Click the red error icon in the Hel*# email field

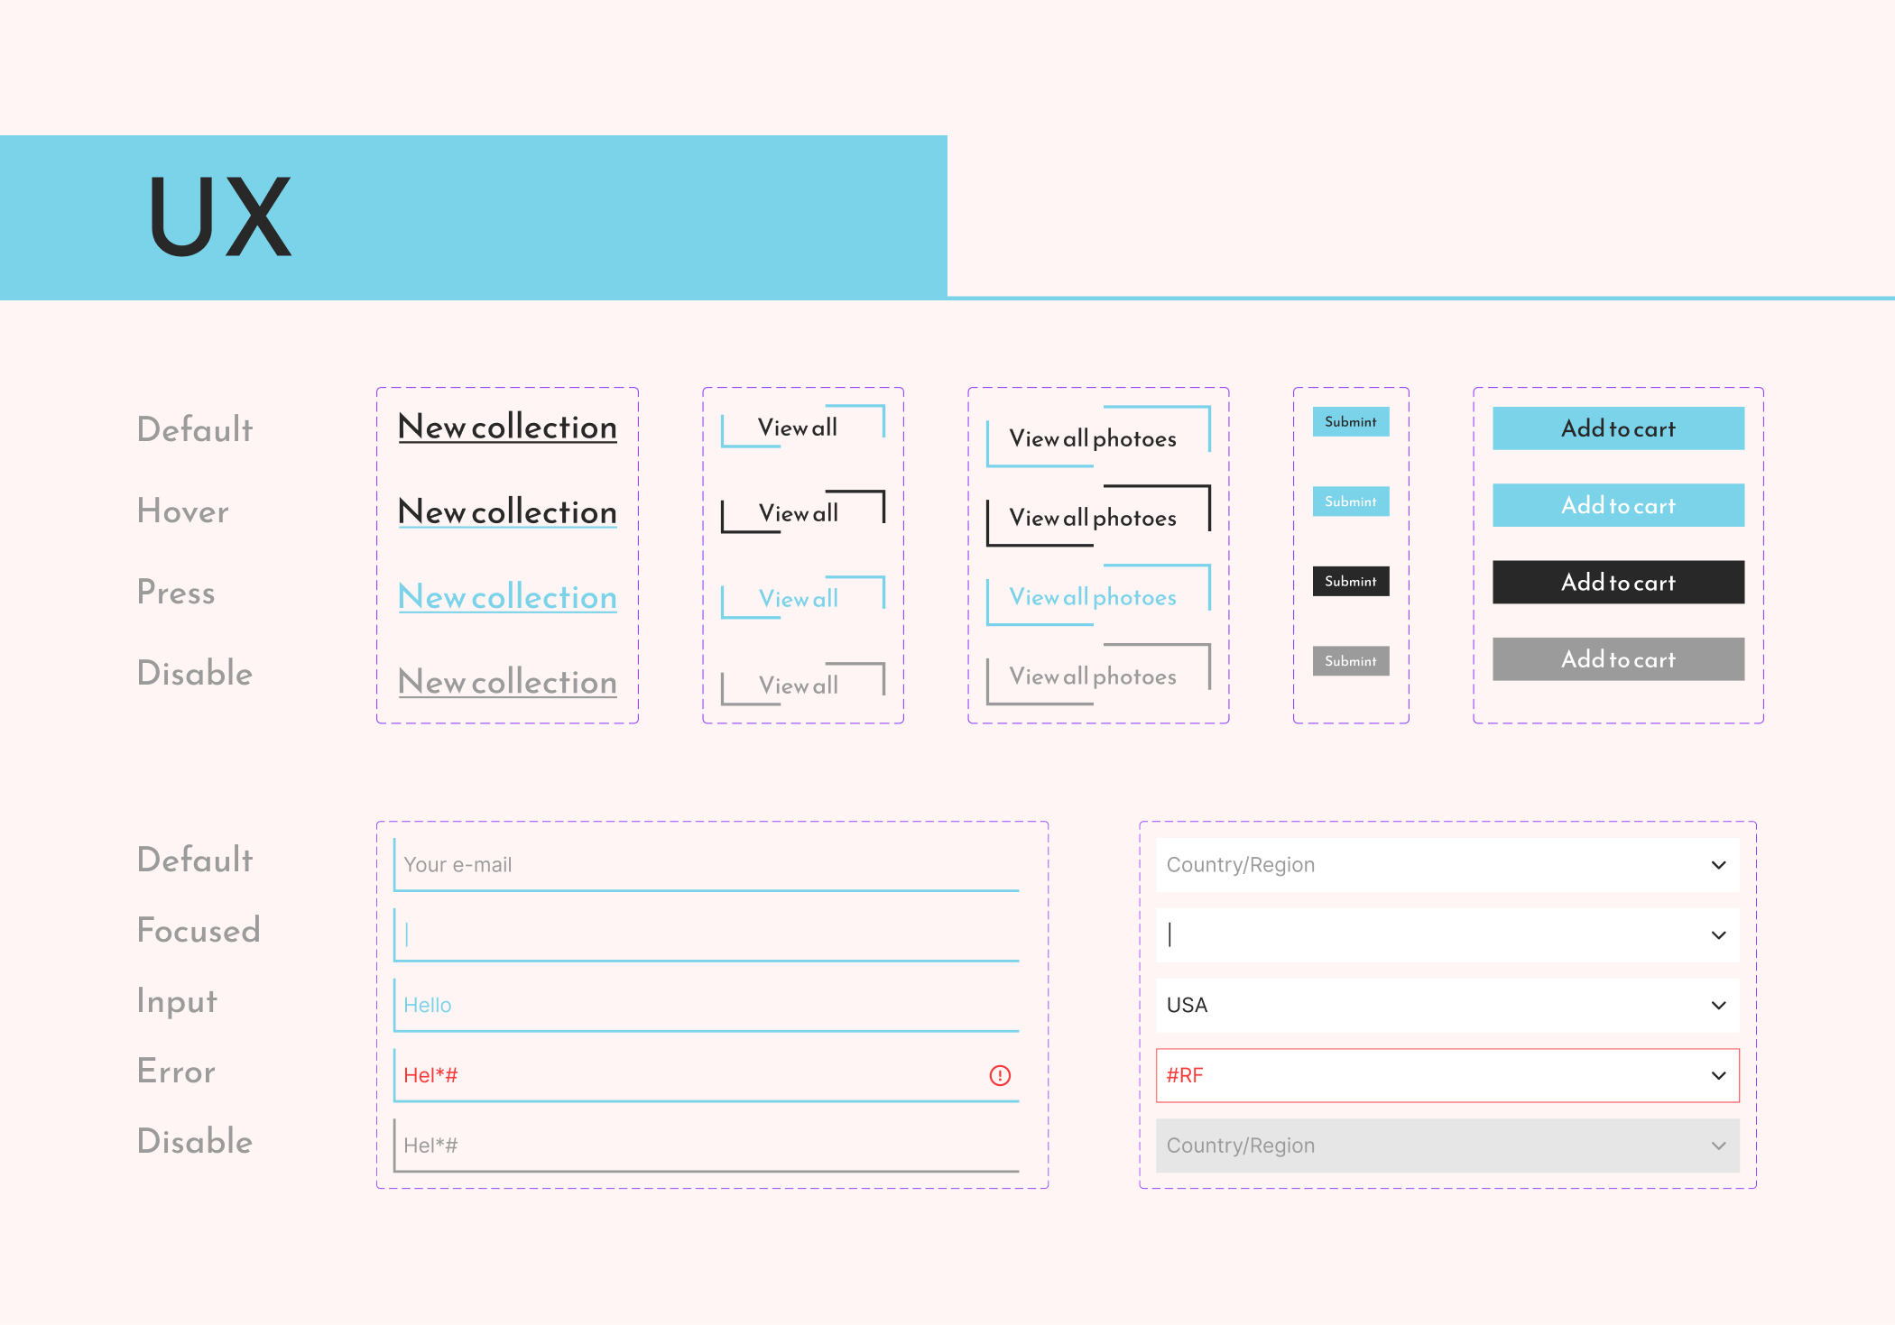click(x=1000, y=1075)
